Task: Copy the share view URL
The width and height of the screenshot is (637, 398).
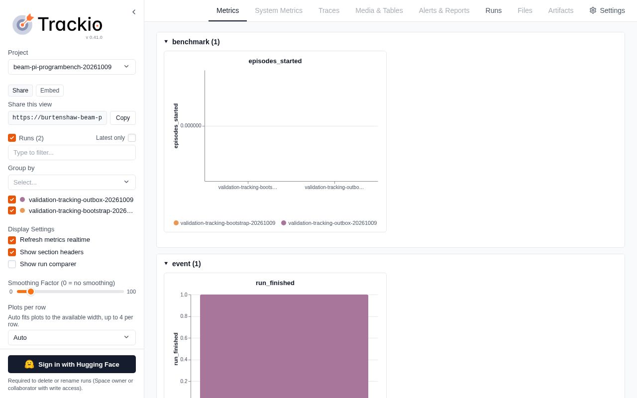Action: [x=123, y=118]
